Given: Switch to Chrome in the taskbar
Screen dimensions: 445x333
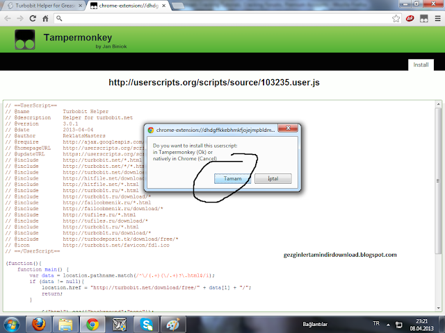Looking at the screenshot, I should (x=92, y=325).
